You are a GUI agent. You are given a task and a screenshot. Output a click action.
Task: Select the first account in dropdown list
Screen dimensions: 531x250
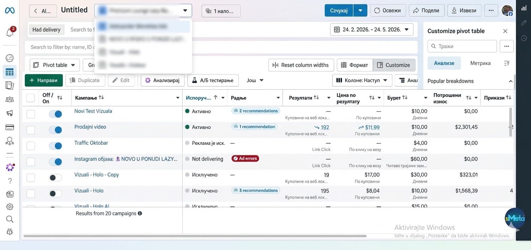tap(143, 26)
